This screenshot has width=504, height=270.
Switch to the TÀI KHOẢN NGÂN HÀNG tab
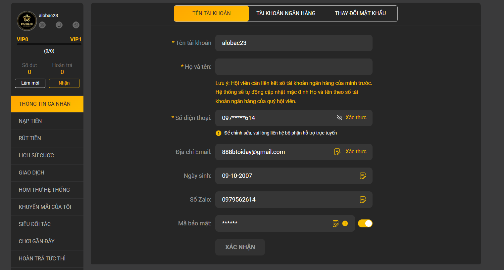pos(286,14)
